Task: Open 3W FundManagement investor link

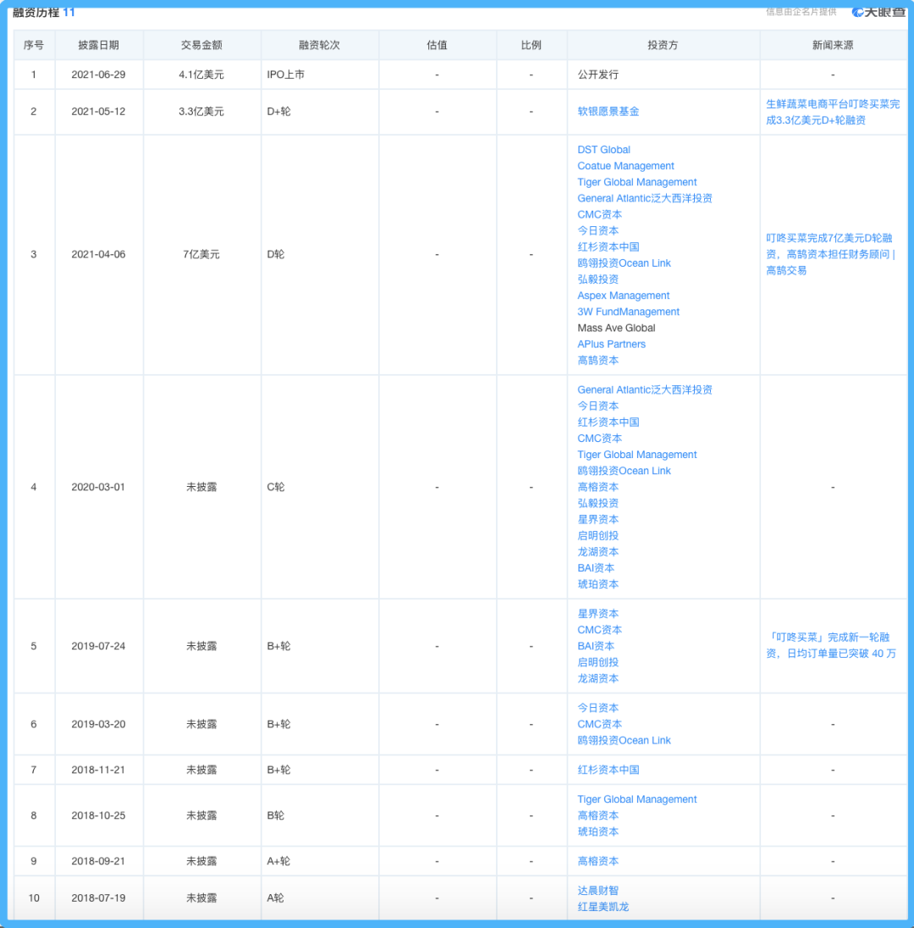Action: click(628, 312)
